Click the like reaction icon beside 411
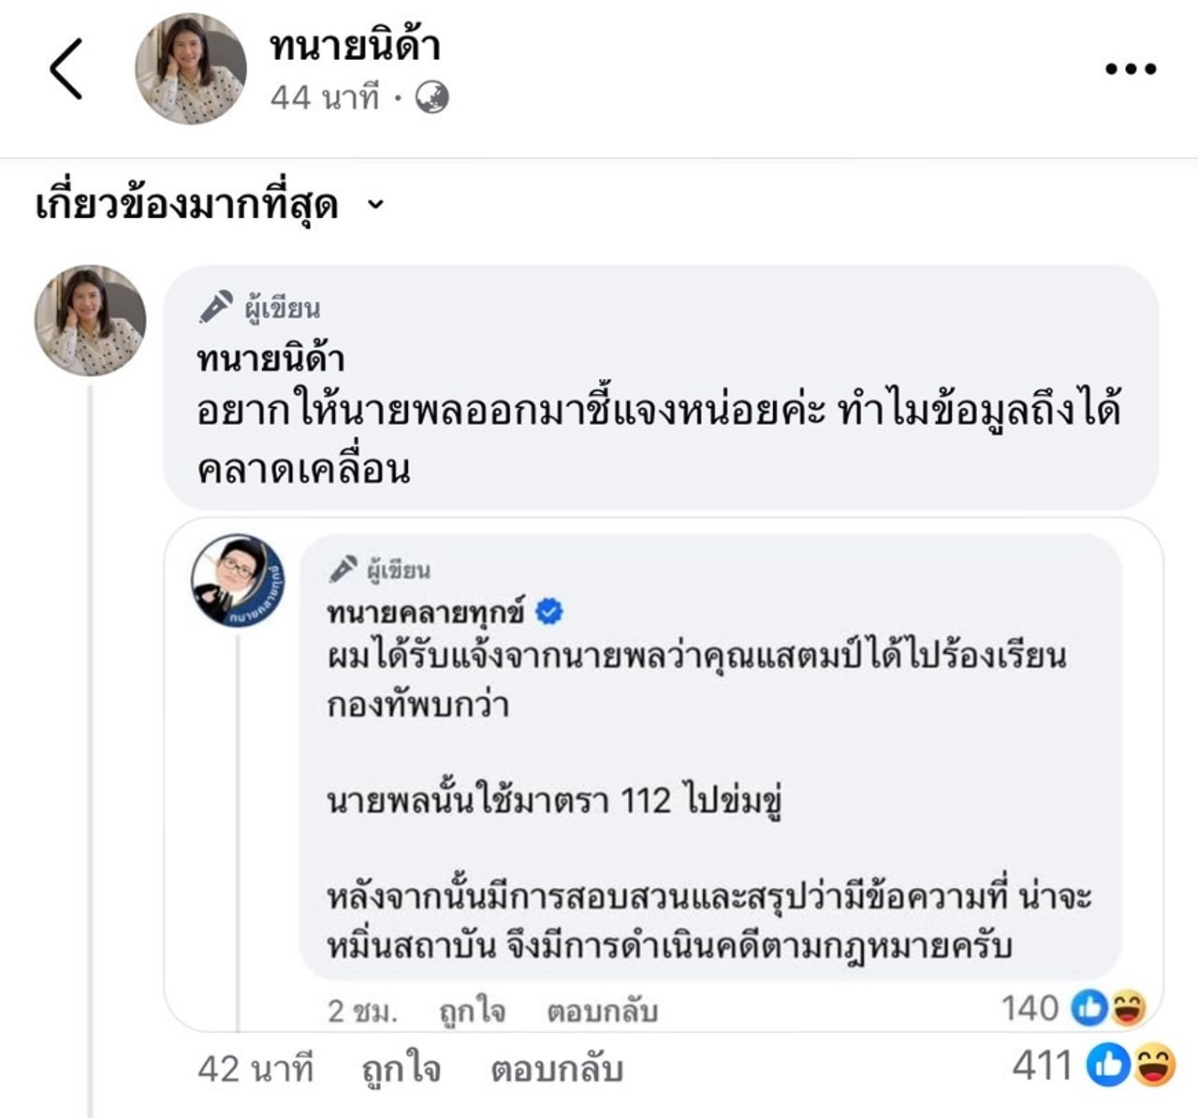 tap(1107, 1067)
